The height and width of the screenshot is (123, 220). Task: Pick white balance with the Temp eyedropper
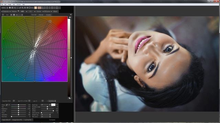click(x=7, y=105)
